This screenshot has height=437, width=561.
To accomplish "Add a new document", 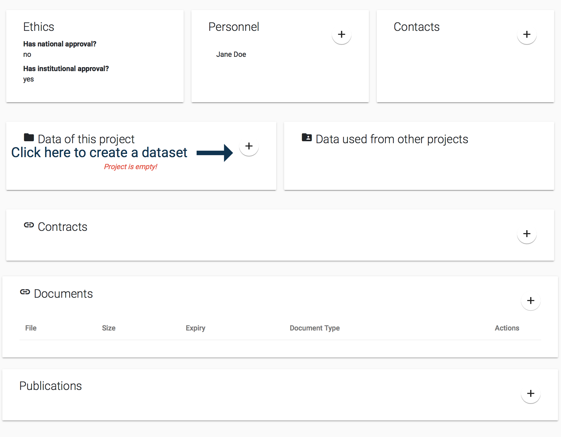I will 530,301.
